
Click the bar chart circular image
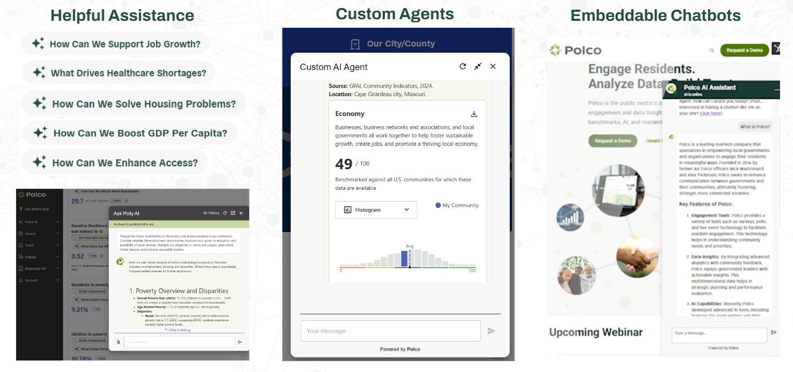click(x=570, y=216)
